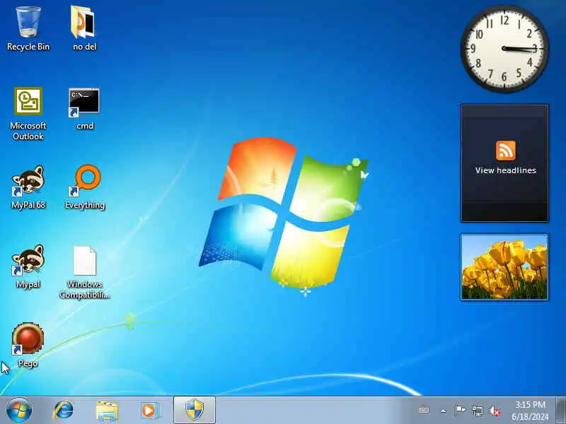Open the muted volume icon

click(495, 411)
